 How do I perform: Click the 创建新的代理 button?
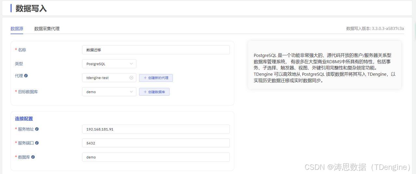coord(156,78)
